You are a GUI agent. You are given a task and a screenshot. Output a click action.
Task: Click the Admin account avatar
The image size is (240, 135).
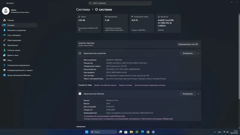[x=6, y=11]
